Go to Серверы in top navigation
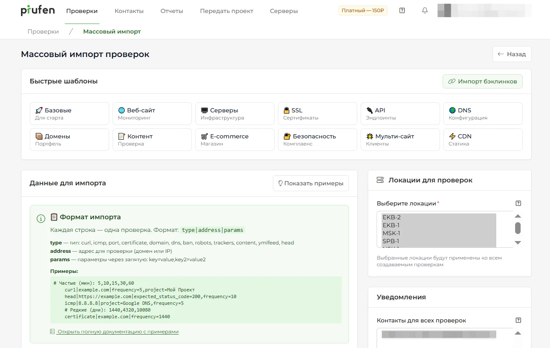Screen dimensions: 550x348 (x=284, y=11)
